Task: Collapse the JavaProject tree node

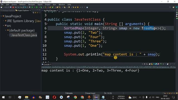Action: click(x=1, y=16)
